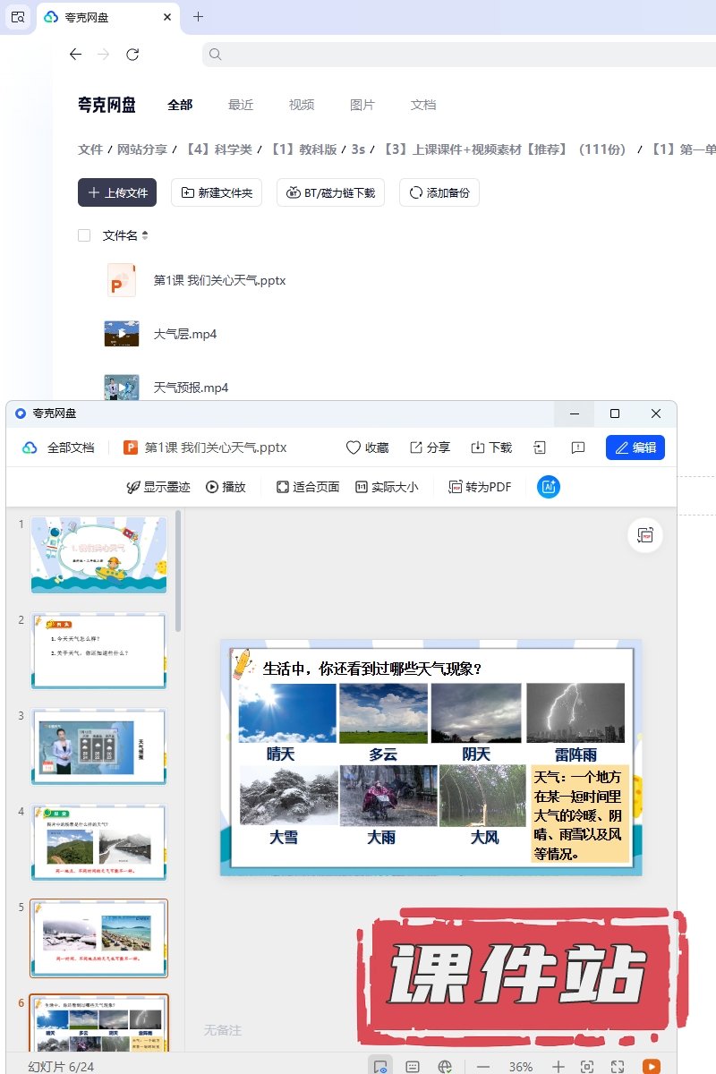Toggle the notes view icon in status bar

(x=413, y=1066)
